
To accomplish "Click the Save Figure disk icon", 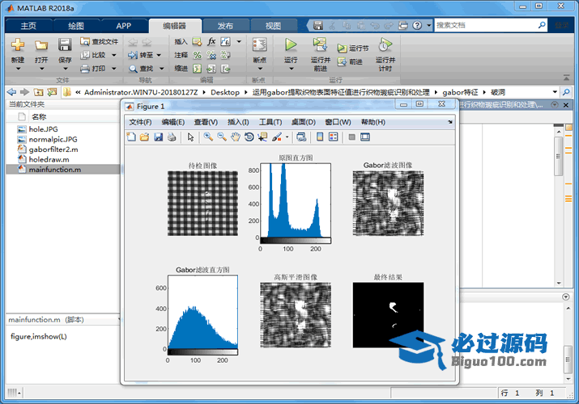I will (x=158, y=137).
